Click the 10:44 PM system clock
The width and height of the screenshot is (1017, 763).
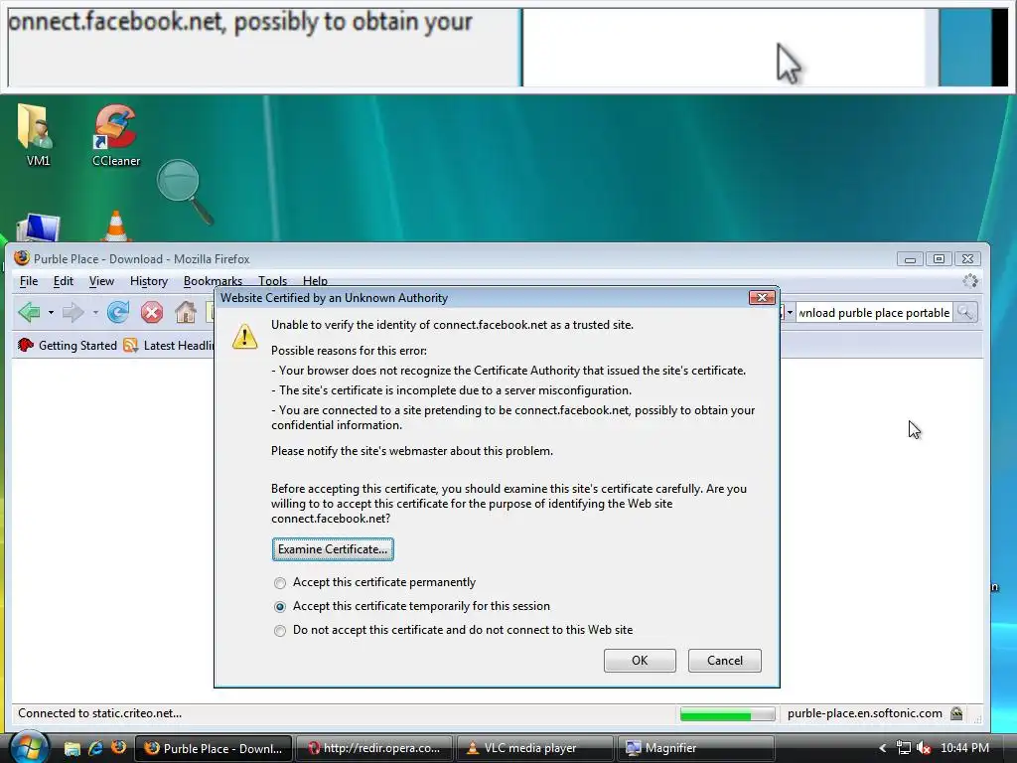pyautogui.click(x=964, y=748)
